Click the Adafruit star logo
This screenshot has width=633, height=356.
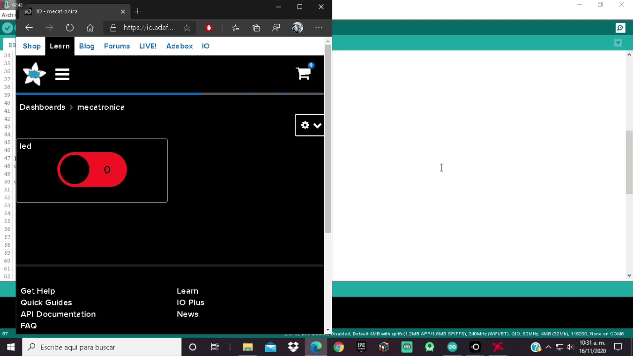pyautogui.click(x=34, y=74)
